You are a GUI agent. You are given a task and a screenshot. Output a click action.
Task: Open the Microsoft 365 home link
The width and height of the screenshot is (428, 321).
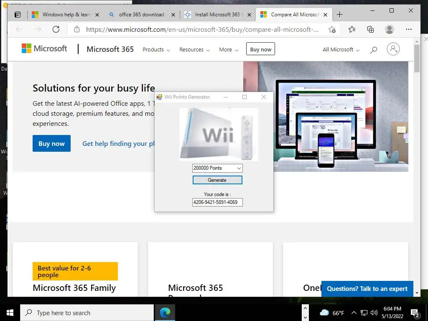point(110,49)
